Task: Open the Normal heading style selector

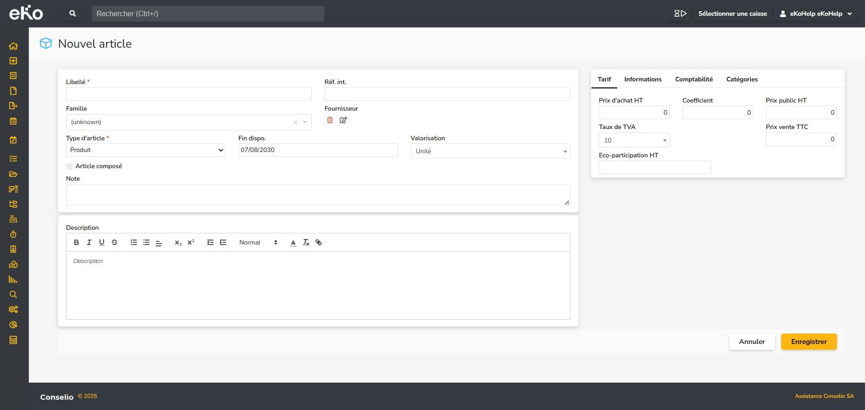Action: 258,242
